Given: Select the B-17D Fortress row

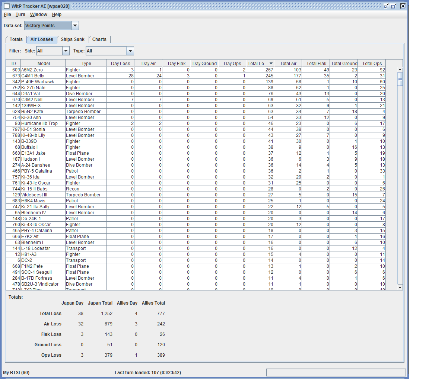Looking at the screenshot, I should point(196,278).
